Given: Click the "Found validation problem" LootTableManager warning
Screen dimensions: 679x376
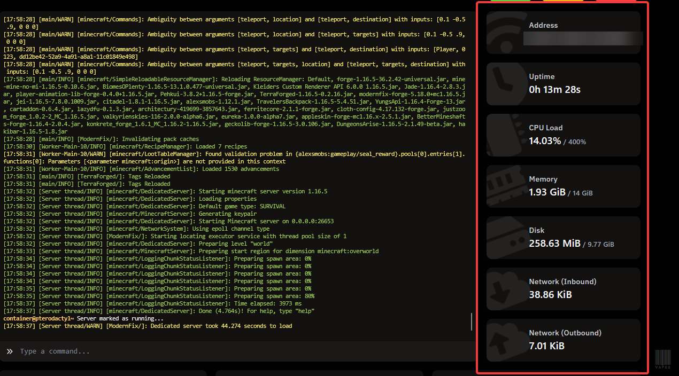Looking at the screenshot, I should coord(234,158).
